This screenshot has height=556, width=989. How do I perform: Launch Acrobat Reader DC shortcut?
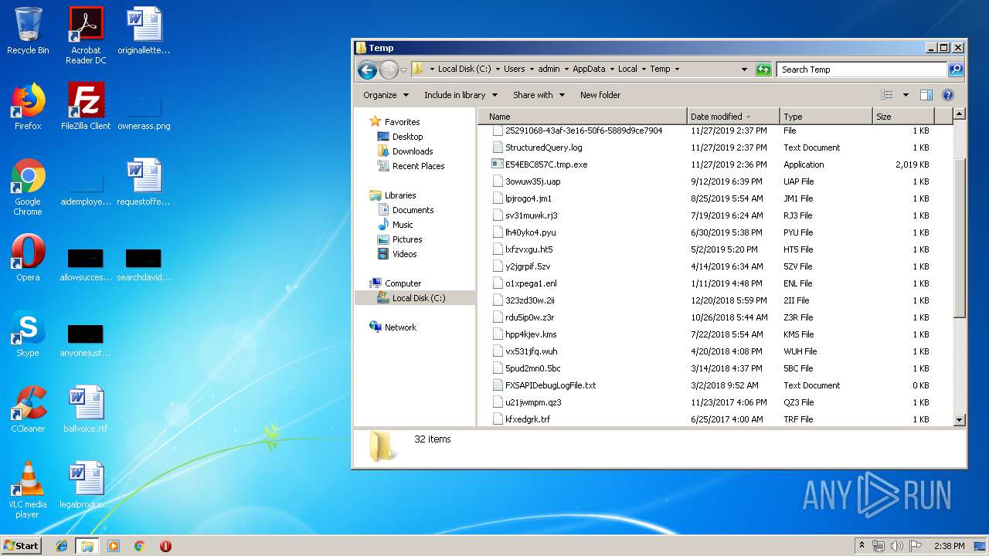pos(86,35)
